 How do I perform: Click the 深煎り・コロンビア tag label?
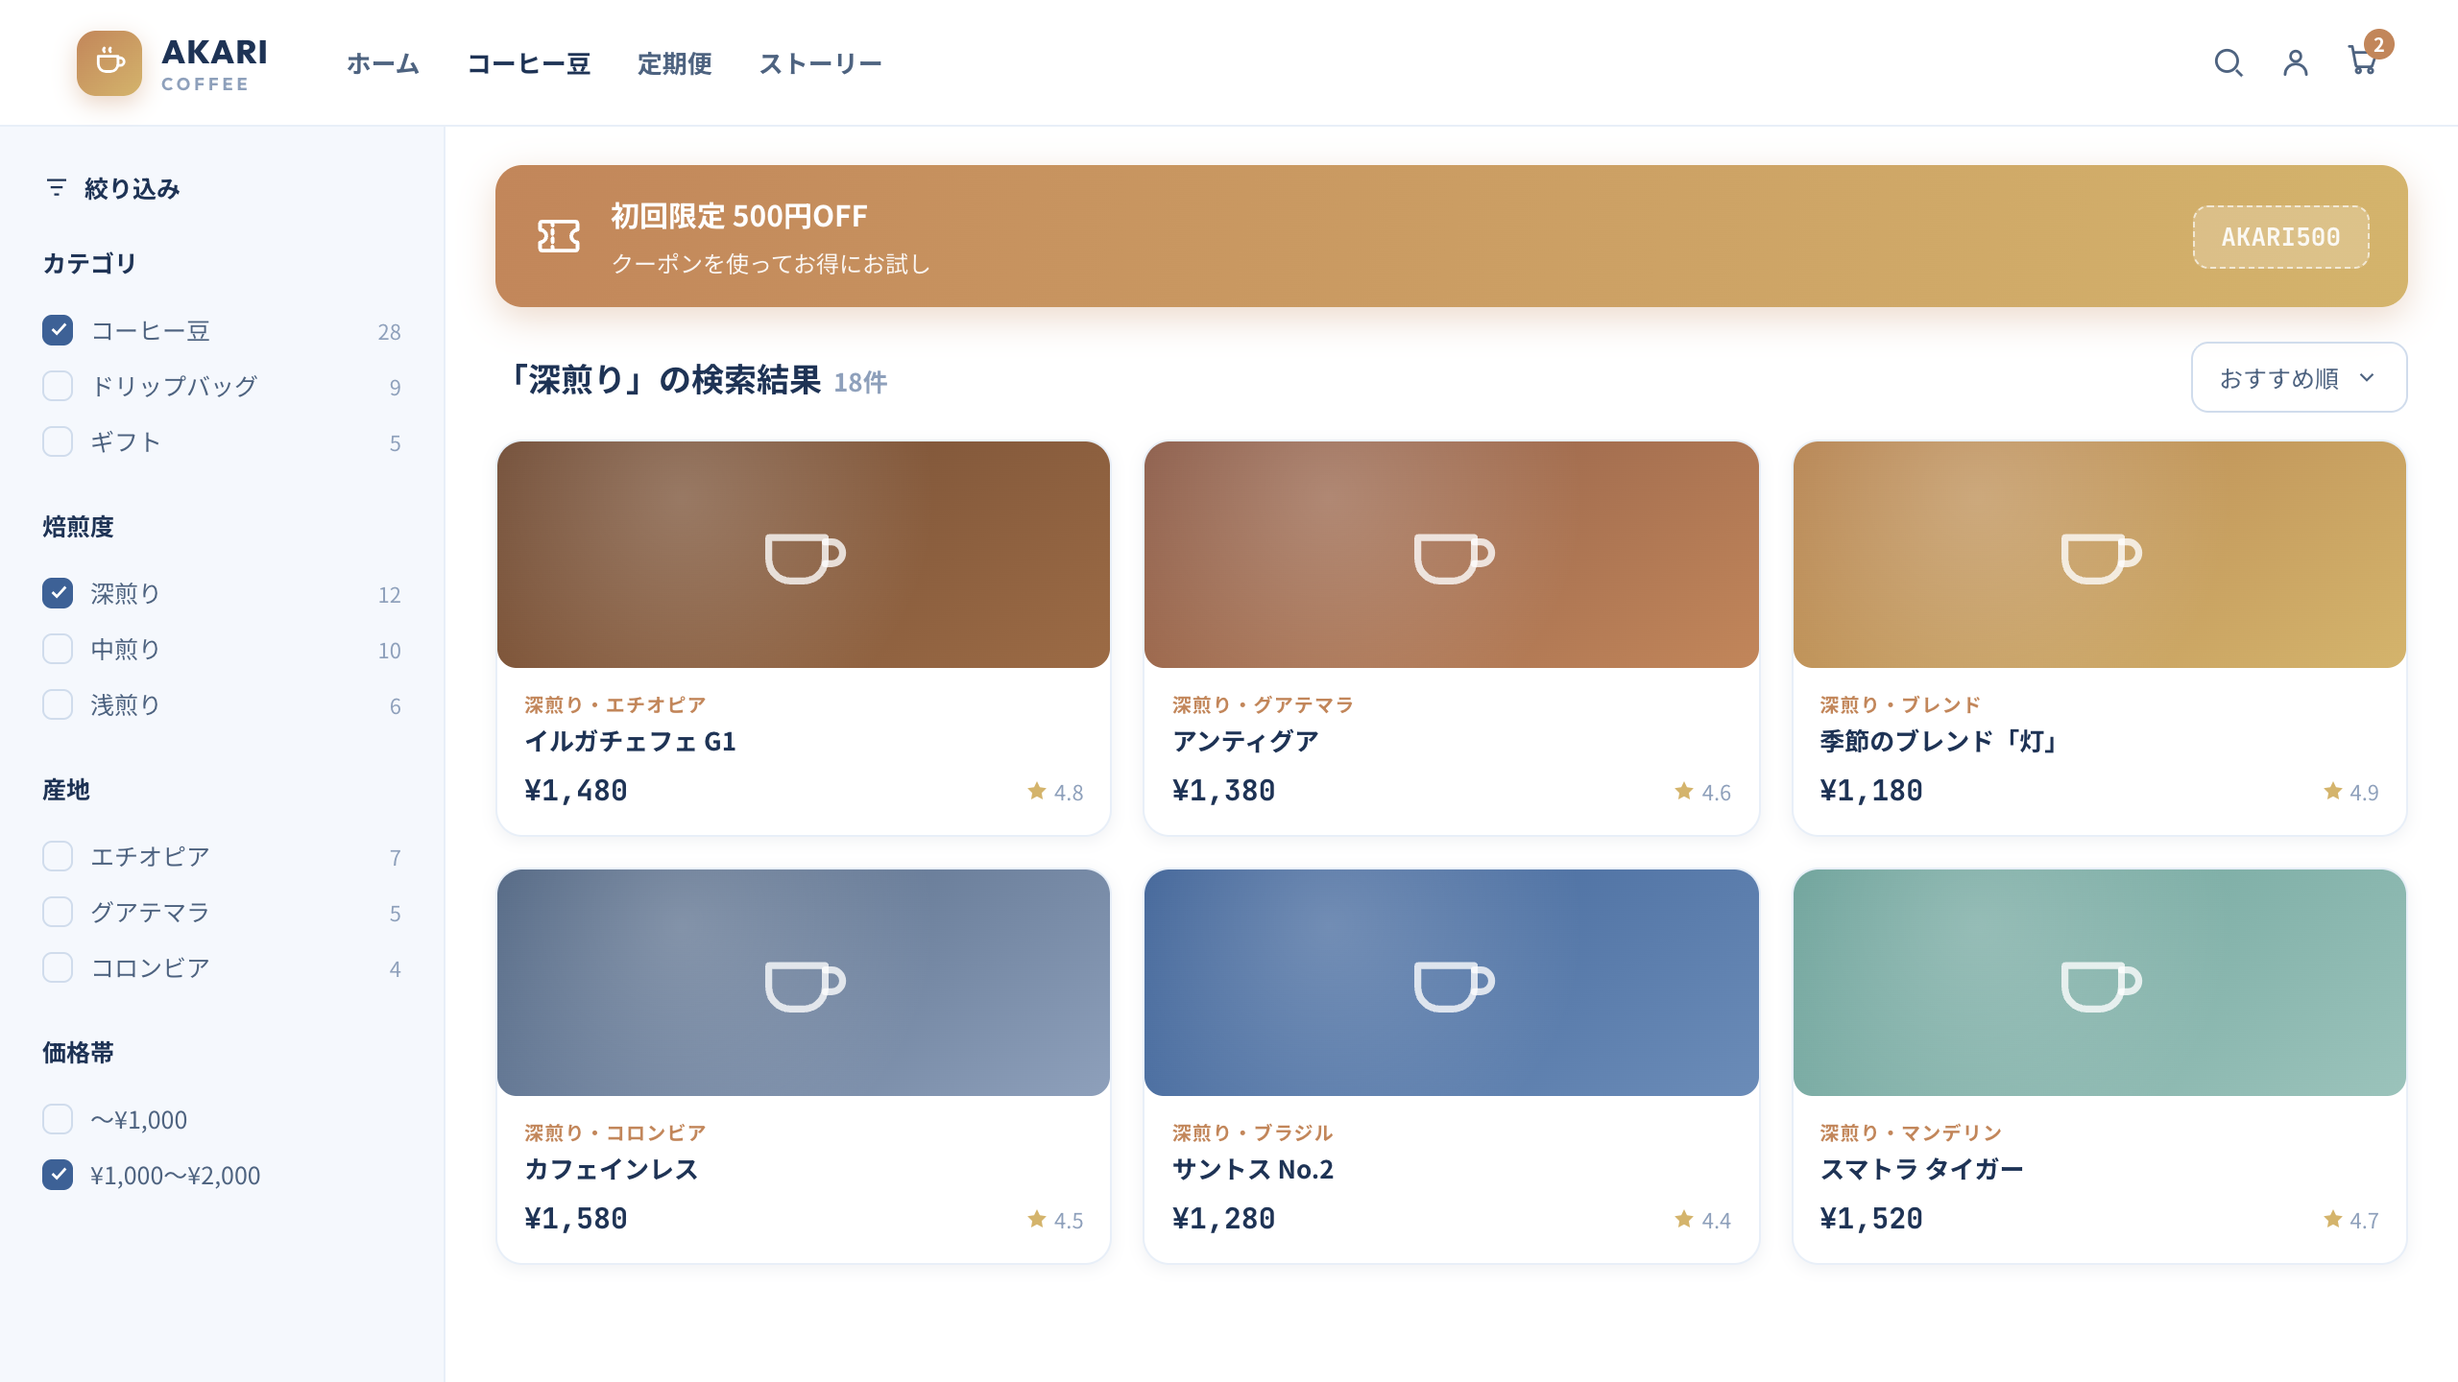[615, 1132]
